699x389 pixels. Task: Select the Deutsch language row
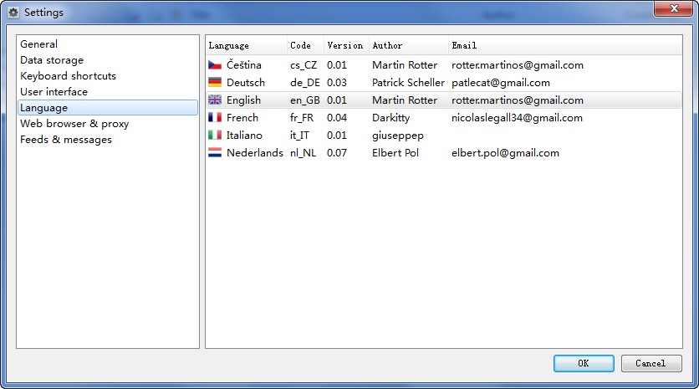[x=444, y=83]
